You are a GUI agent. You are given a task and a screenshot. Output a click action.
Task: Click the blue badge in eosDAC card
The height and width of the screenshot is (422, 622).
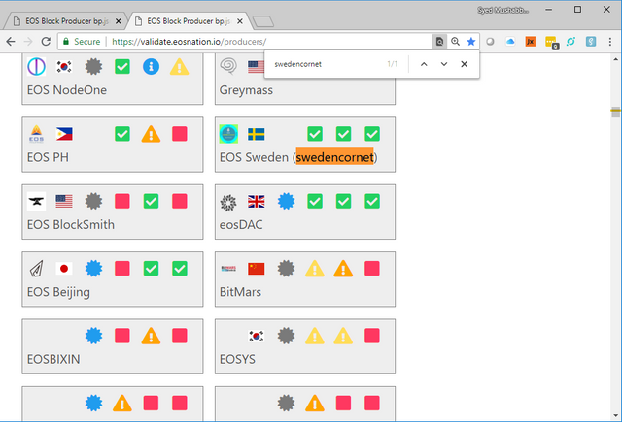(286, 201)
